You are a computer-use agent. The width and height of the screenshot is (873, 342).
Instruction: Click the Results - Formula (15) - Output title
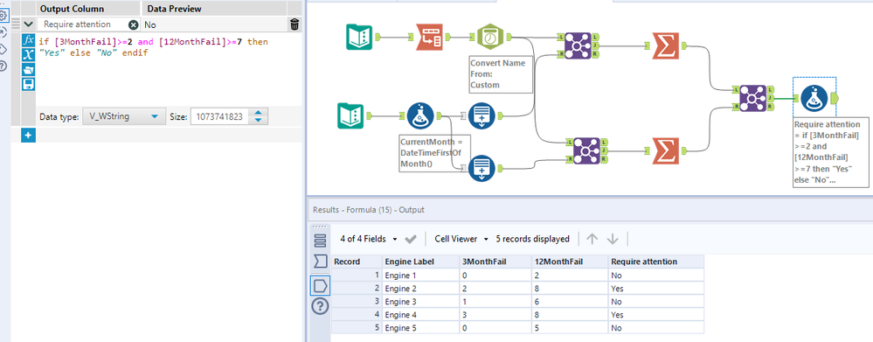(369, 210)
